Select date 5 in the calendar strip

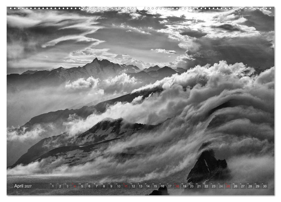[x=82, y=186]
